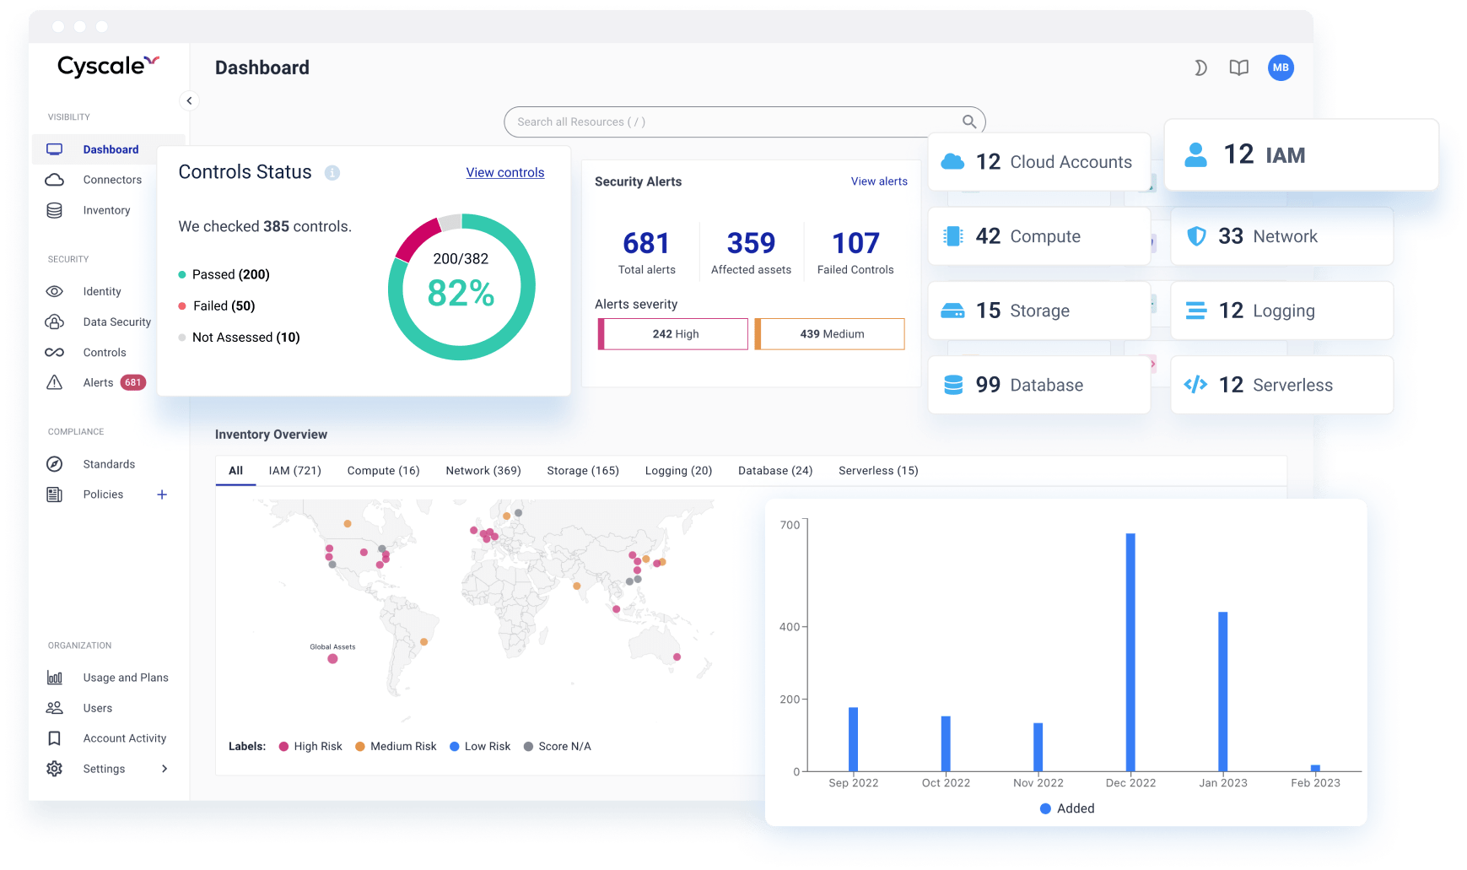Open the Controls security page

coord(105,352)
